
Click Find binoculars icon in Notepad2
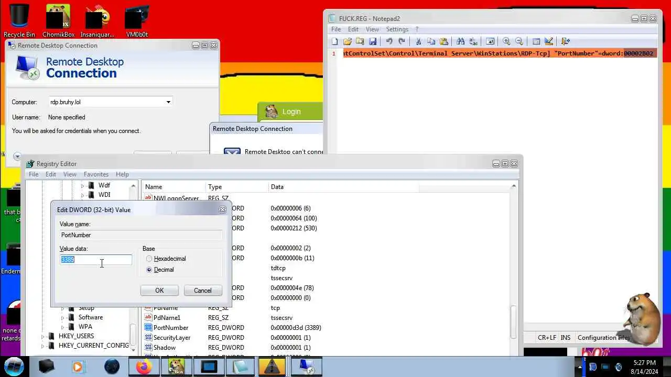click(x=460, y=41)
